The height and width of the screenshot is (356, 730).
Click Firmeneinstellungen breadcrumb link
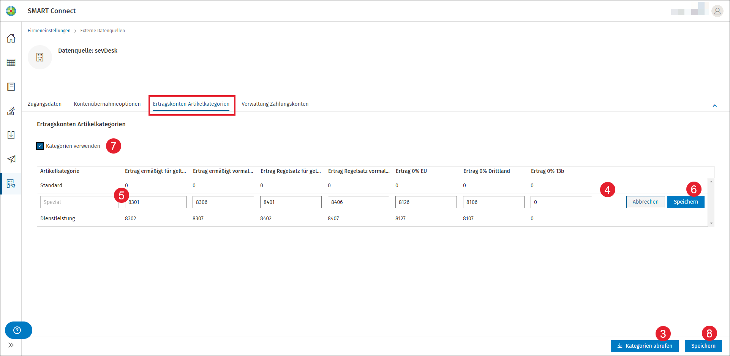click(x=49, y=31)
